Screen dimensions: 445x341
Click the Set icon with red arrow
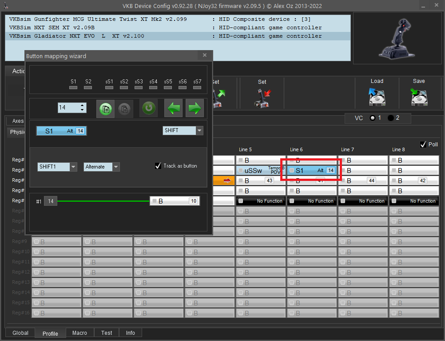pos(262,98)
